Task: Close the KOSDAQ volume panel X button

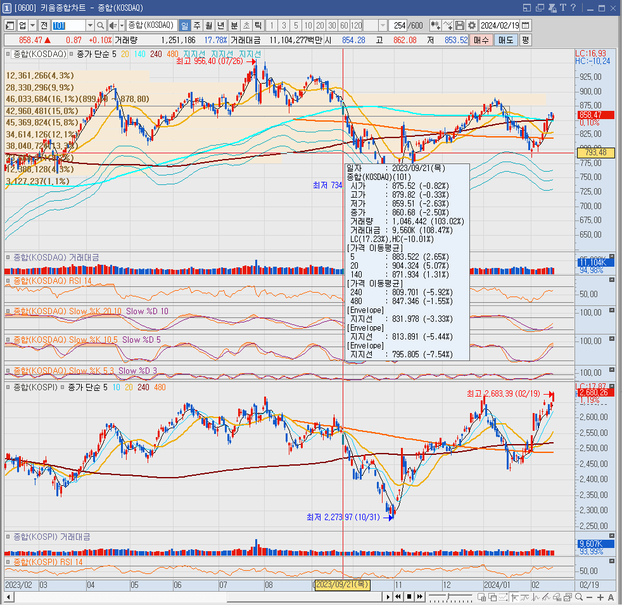Action: (612, 257)
